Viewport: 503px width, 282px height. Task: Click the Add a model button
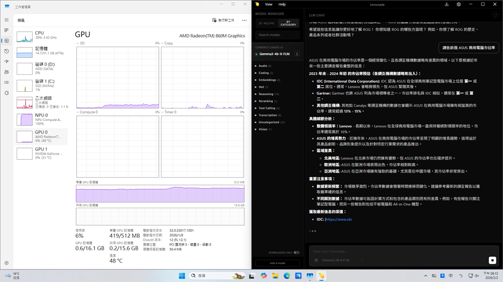click(x=277, y=263)
